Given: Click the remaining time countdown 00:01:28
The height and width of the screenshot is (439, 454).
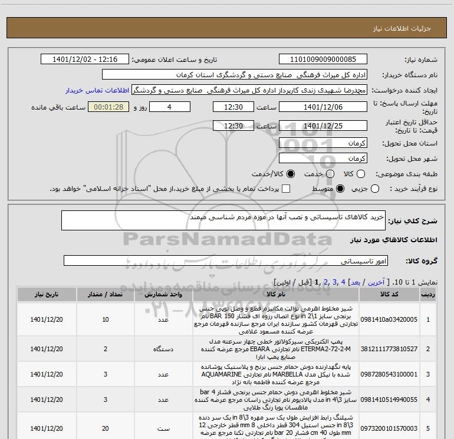Looking at the screenshot, I should (108, 107).
